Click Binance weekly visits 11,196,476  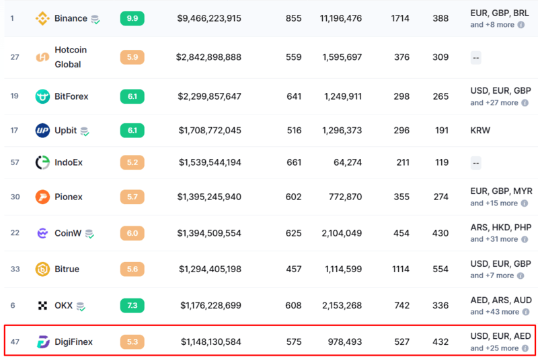click(x=341, y=18)
